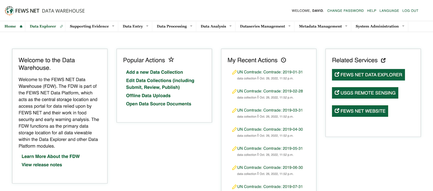Click the FEWS NET DATA EXPLORER button
The width and height of the screenshot is (433, 191).
(x=368, y=75)
